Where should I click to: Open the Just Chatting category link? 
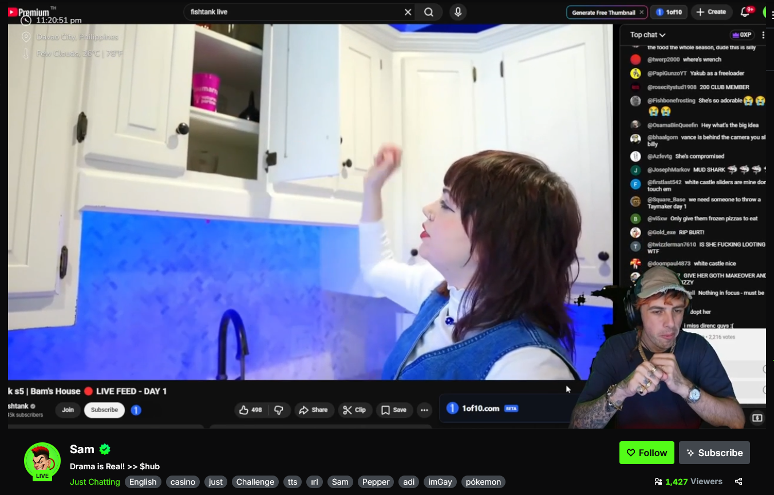(x=95, y=482)
